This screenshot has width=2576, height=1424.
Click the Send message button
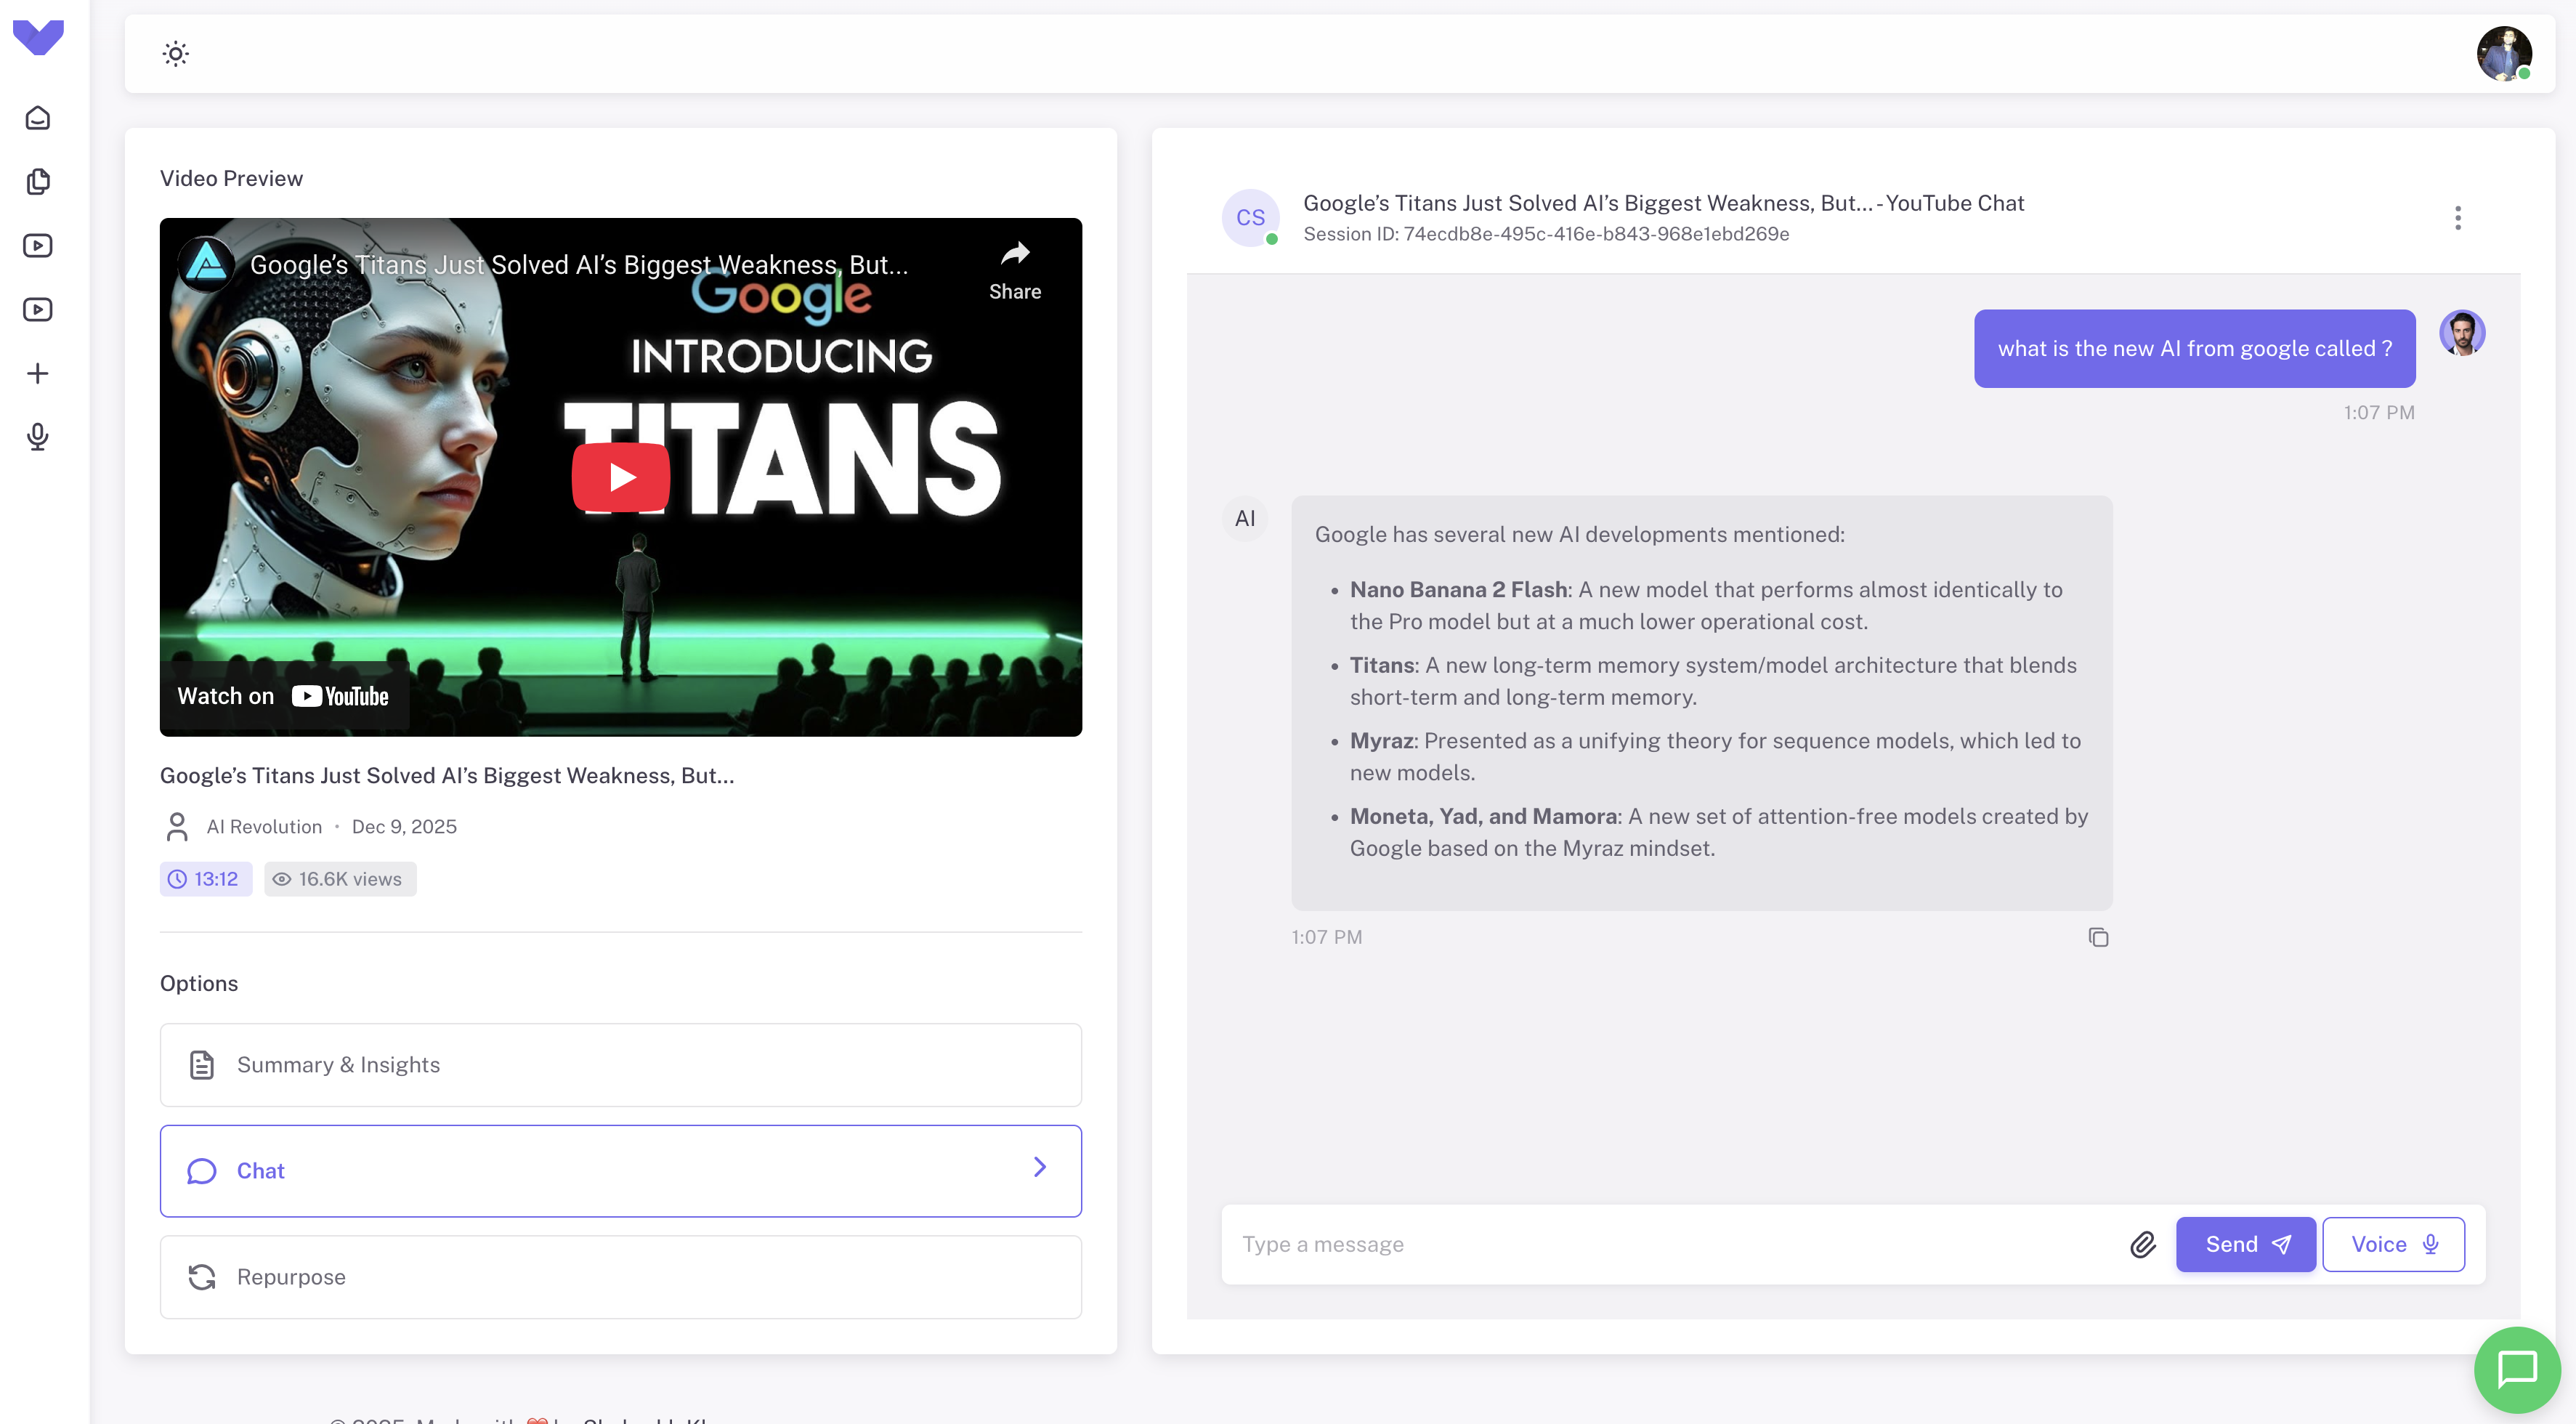[x=2245, y=1244]
